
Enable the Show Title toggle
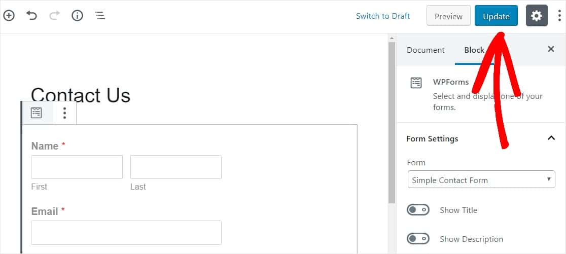click(x=418, y=210)
